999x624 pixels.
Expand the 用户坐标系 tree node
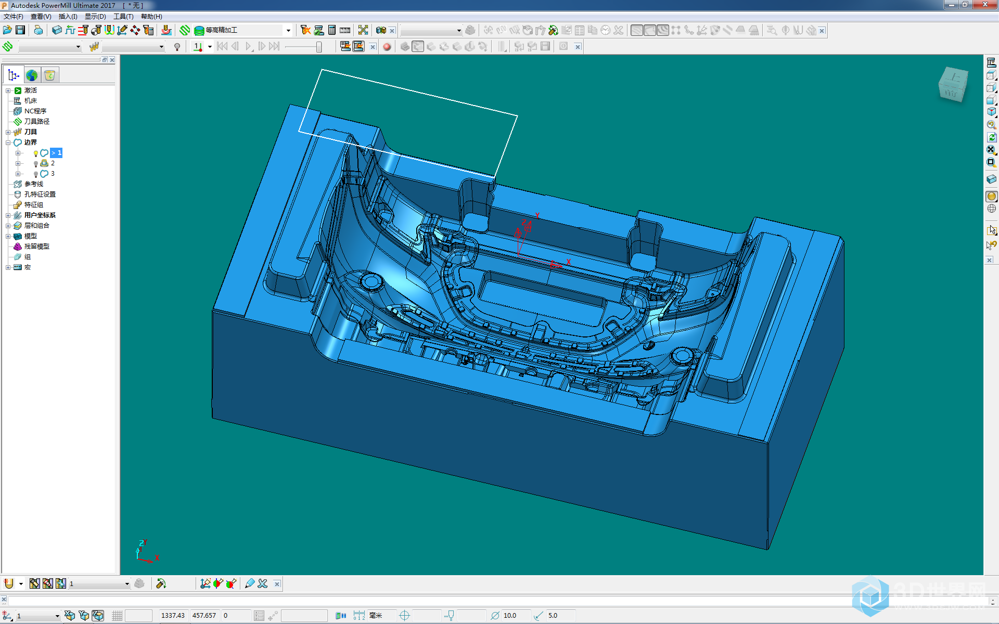pos(8,215)
